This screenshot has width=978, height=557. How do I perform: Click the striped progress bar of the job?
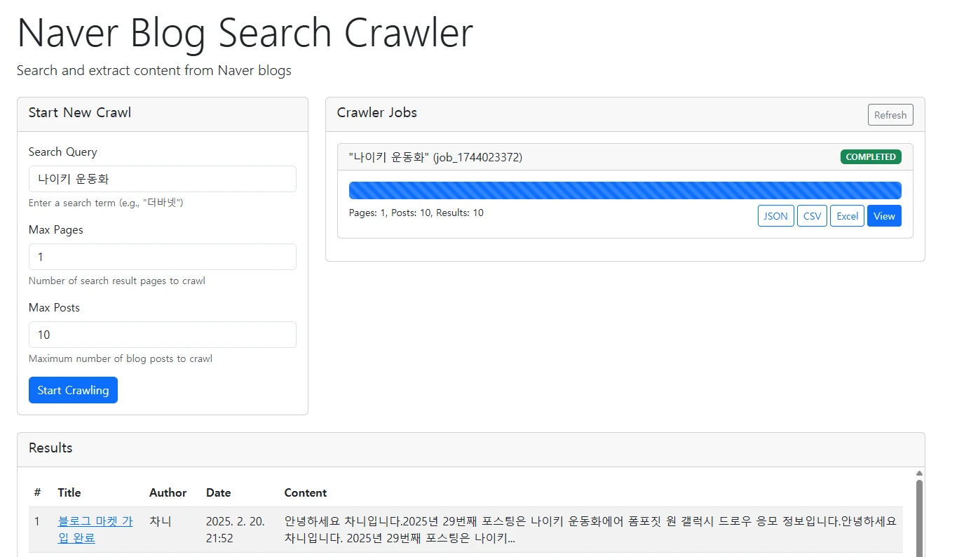tap(625, 189)
